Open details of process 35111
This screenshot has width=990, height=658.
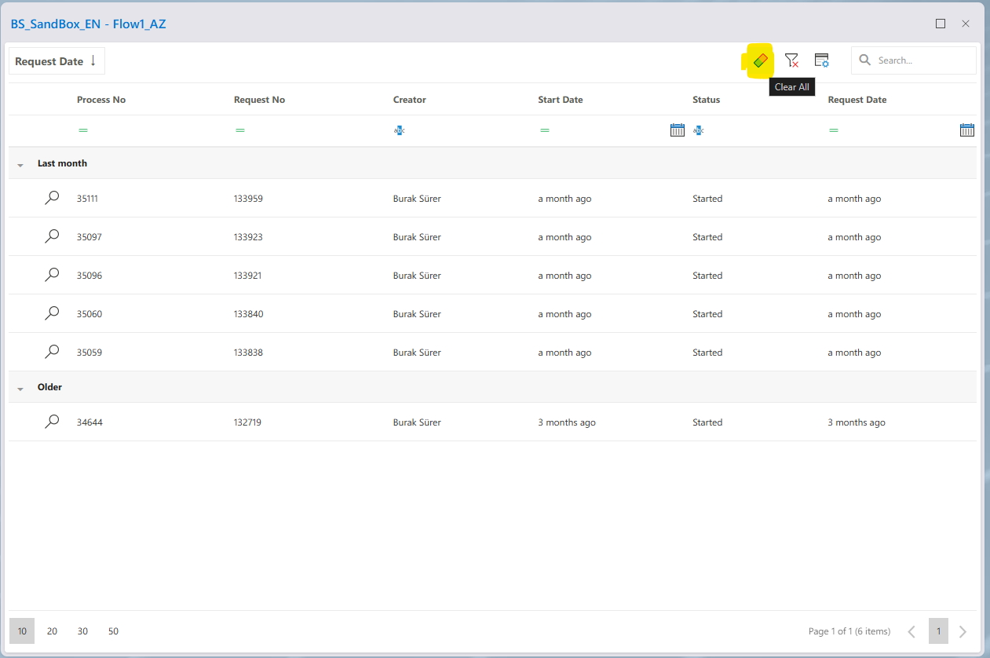pos(52,198)
